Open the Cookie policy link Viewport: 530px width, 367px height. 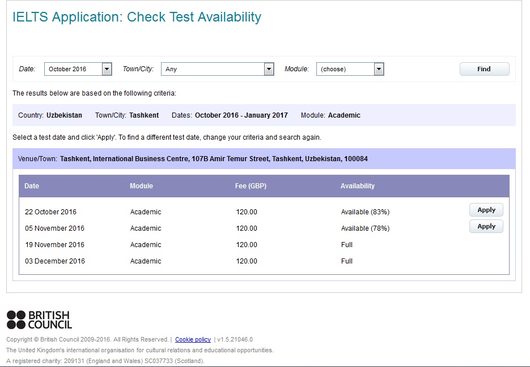(x=193, y=339)
